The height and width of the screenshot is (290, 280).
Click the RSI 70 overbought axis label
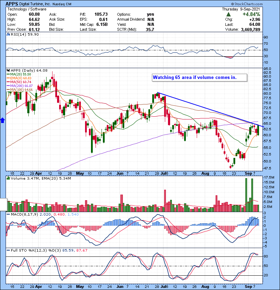[266, 44]
